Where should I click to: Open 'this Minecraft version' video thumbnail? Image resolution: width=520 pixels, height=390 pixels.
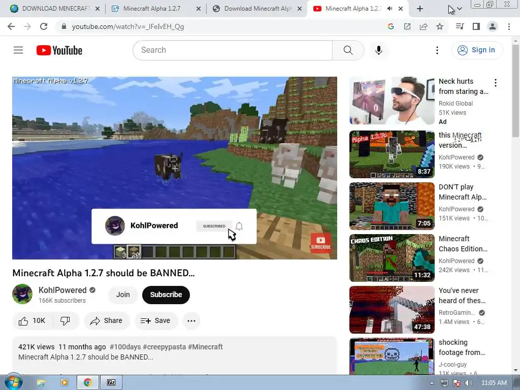coord(392,154)
